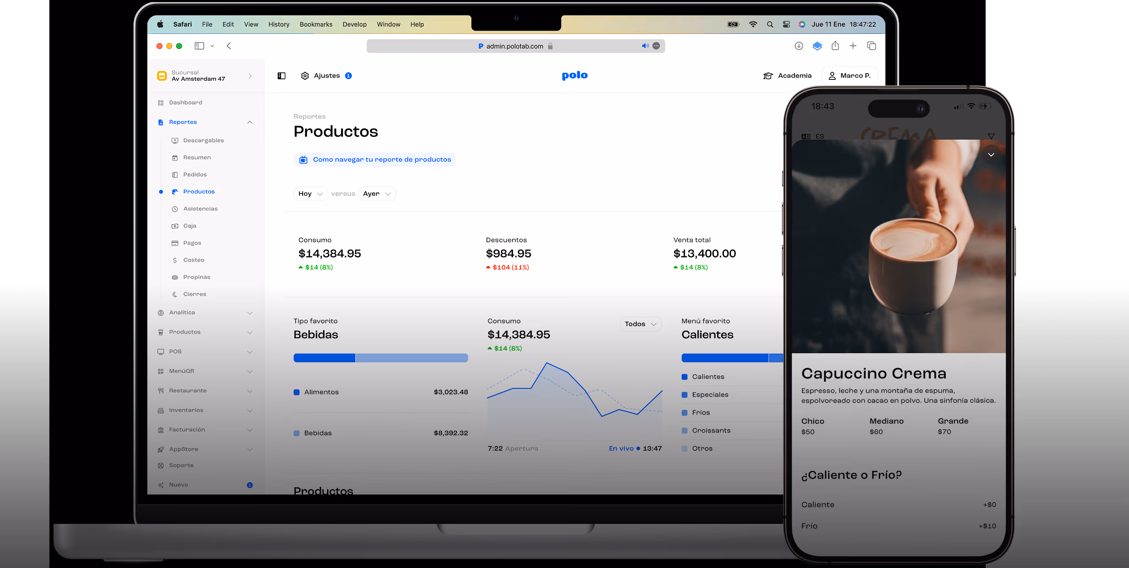Open Pedidos report in sidebar
Image resolution: width=1129 pixels, height=568 pixels.
coord(189,174)
